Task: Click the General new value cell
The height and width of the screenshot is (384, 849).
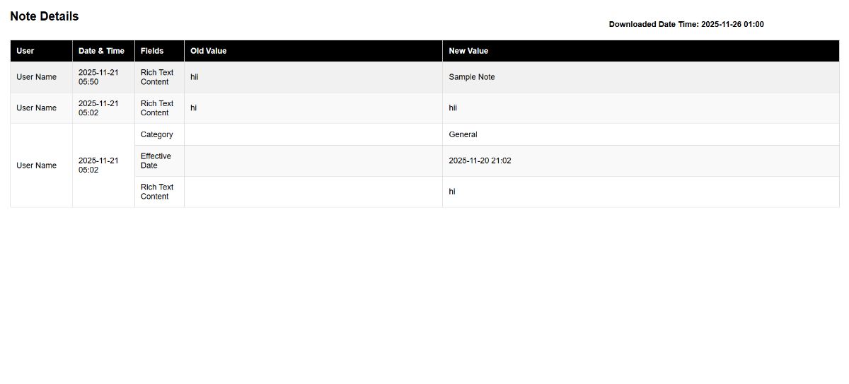Action: [463, 134]
